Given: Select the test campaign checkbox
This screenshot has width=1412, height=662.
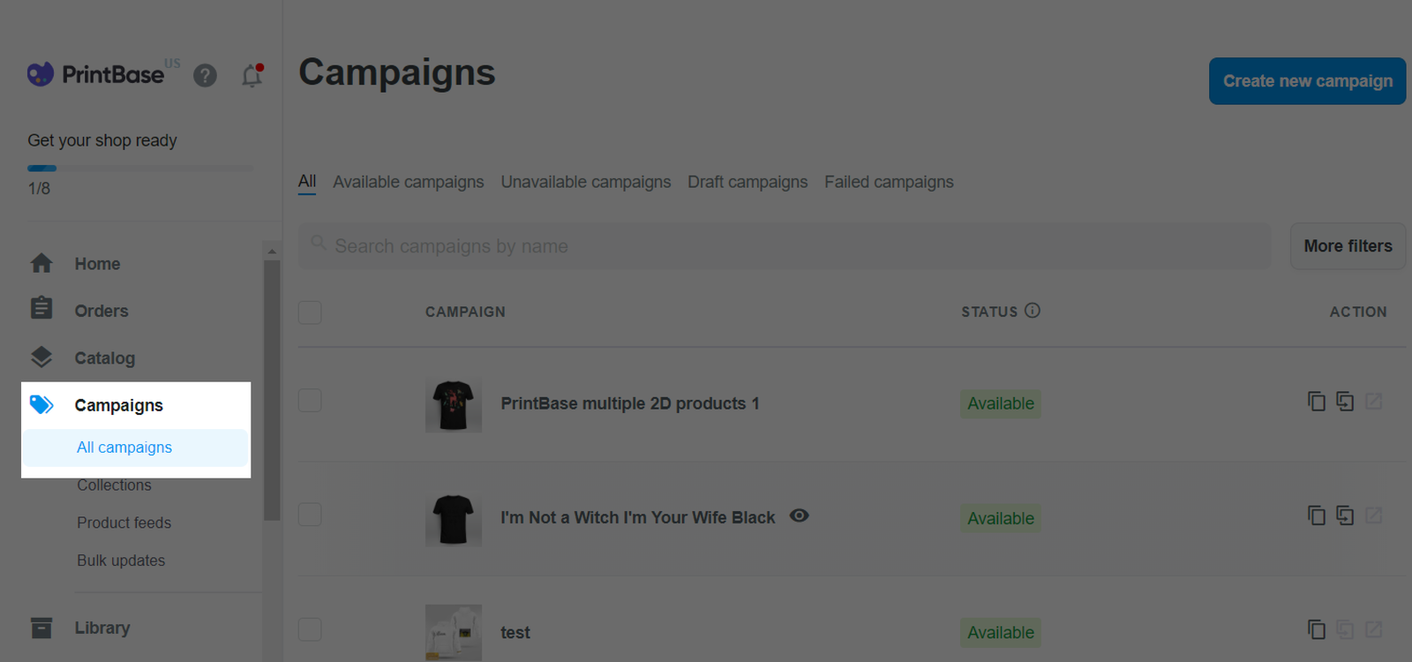Looking at the screenshot, I should tap(310, 629).
